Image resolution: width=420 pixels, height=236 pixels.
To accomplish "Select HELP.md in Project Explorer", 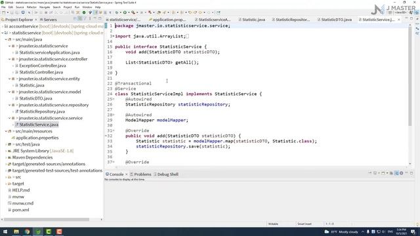I will [x=21, y=190].
